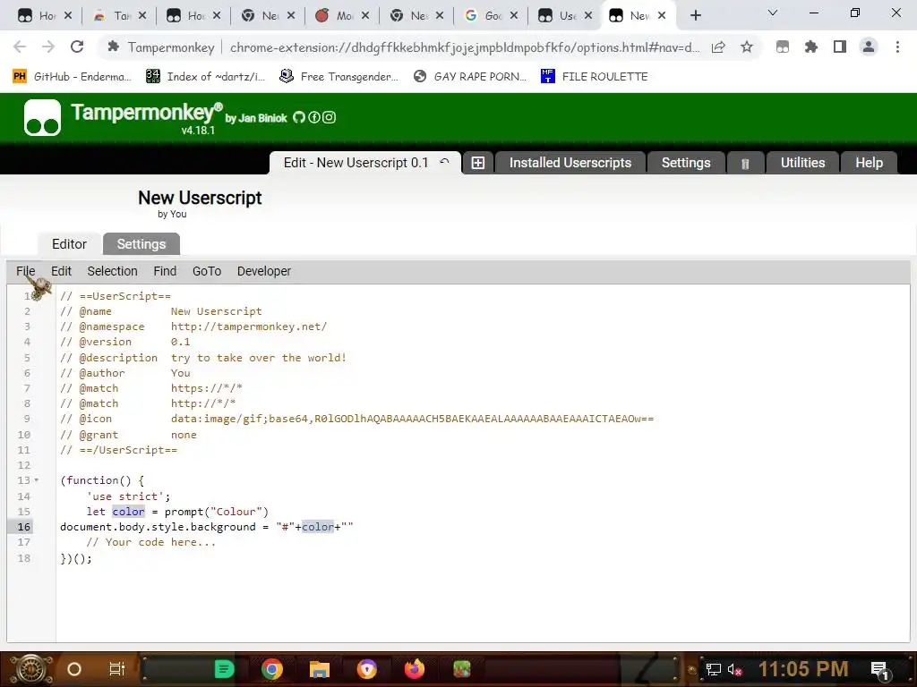Image resolution: width=917 pixels, height=687 pixels.
Task: Go to the Installed Userscripts tab
Action: pos(570,163)
